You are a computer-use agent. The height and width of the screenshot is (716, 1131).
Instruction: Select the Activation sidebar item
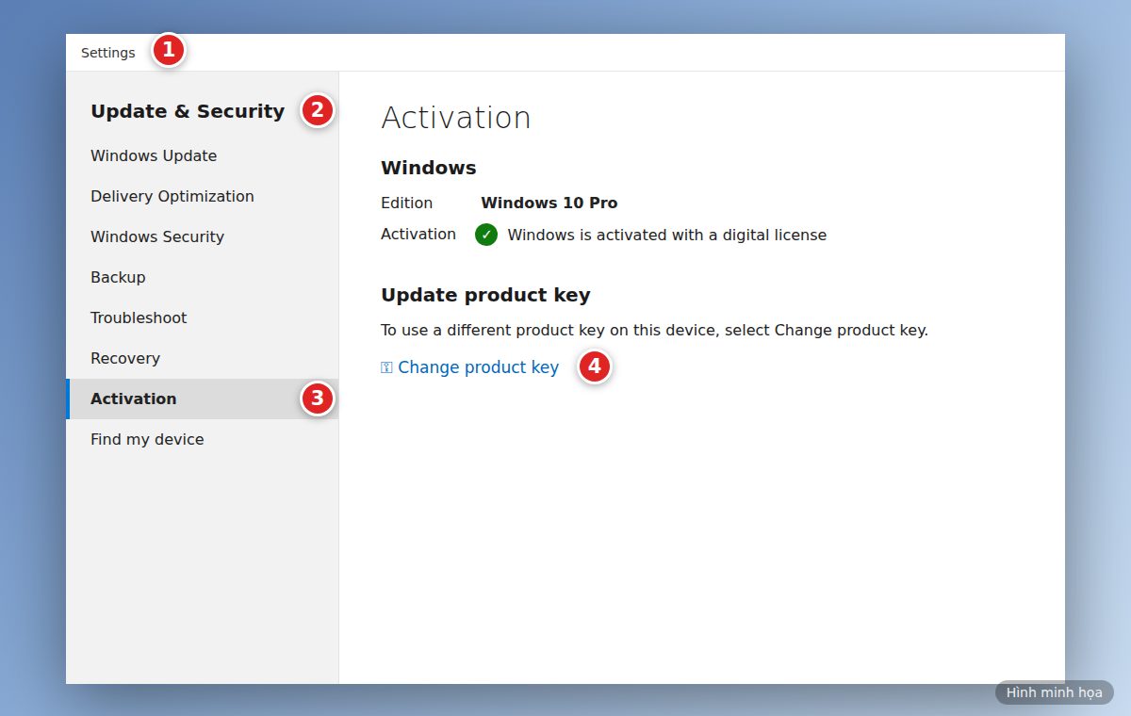tap(202, 399)
